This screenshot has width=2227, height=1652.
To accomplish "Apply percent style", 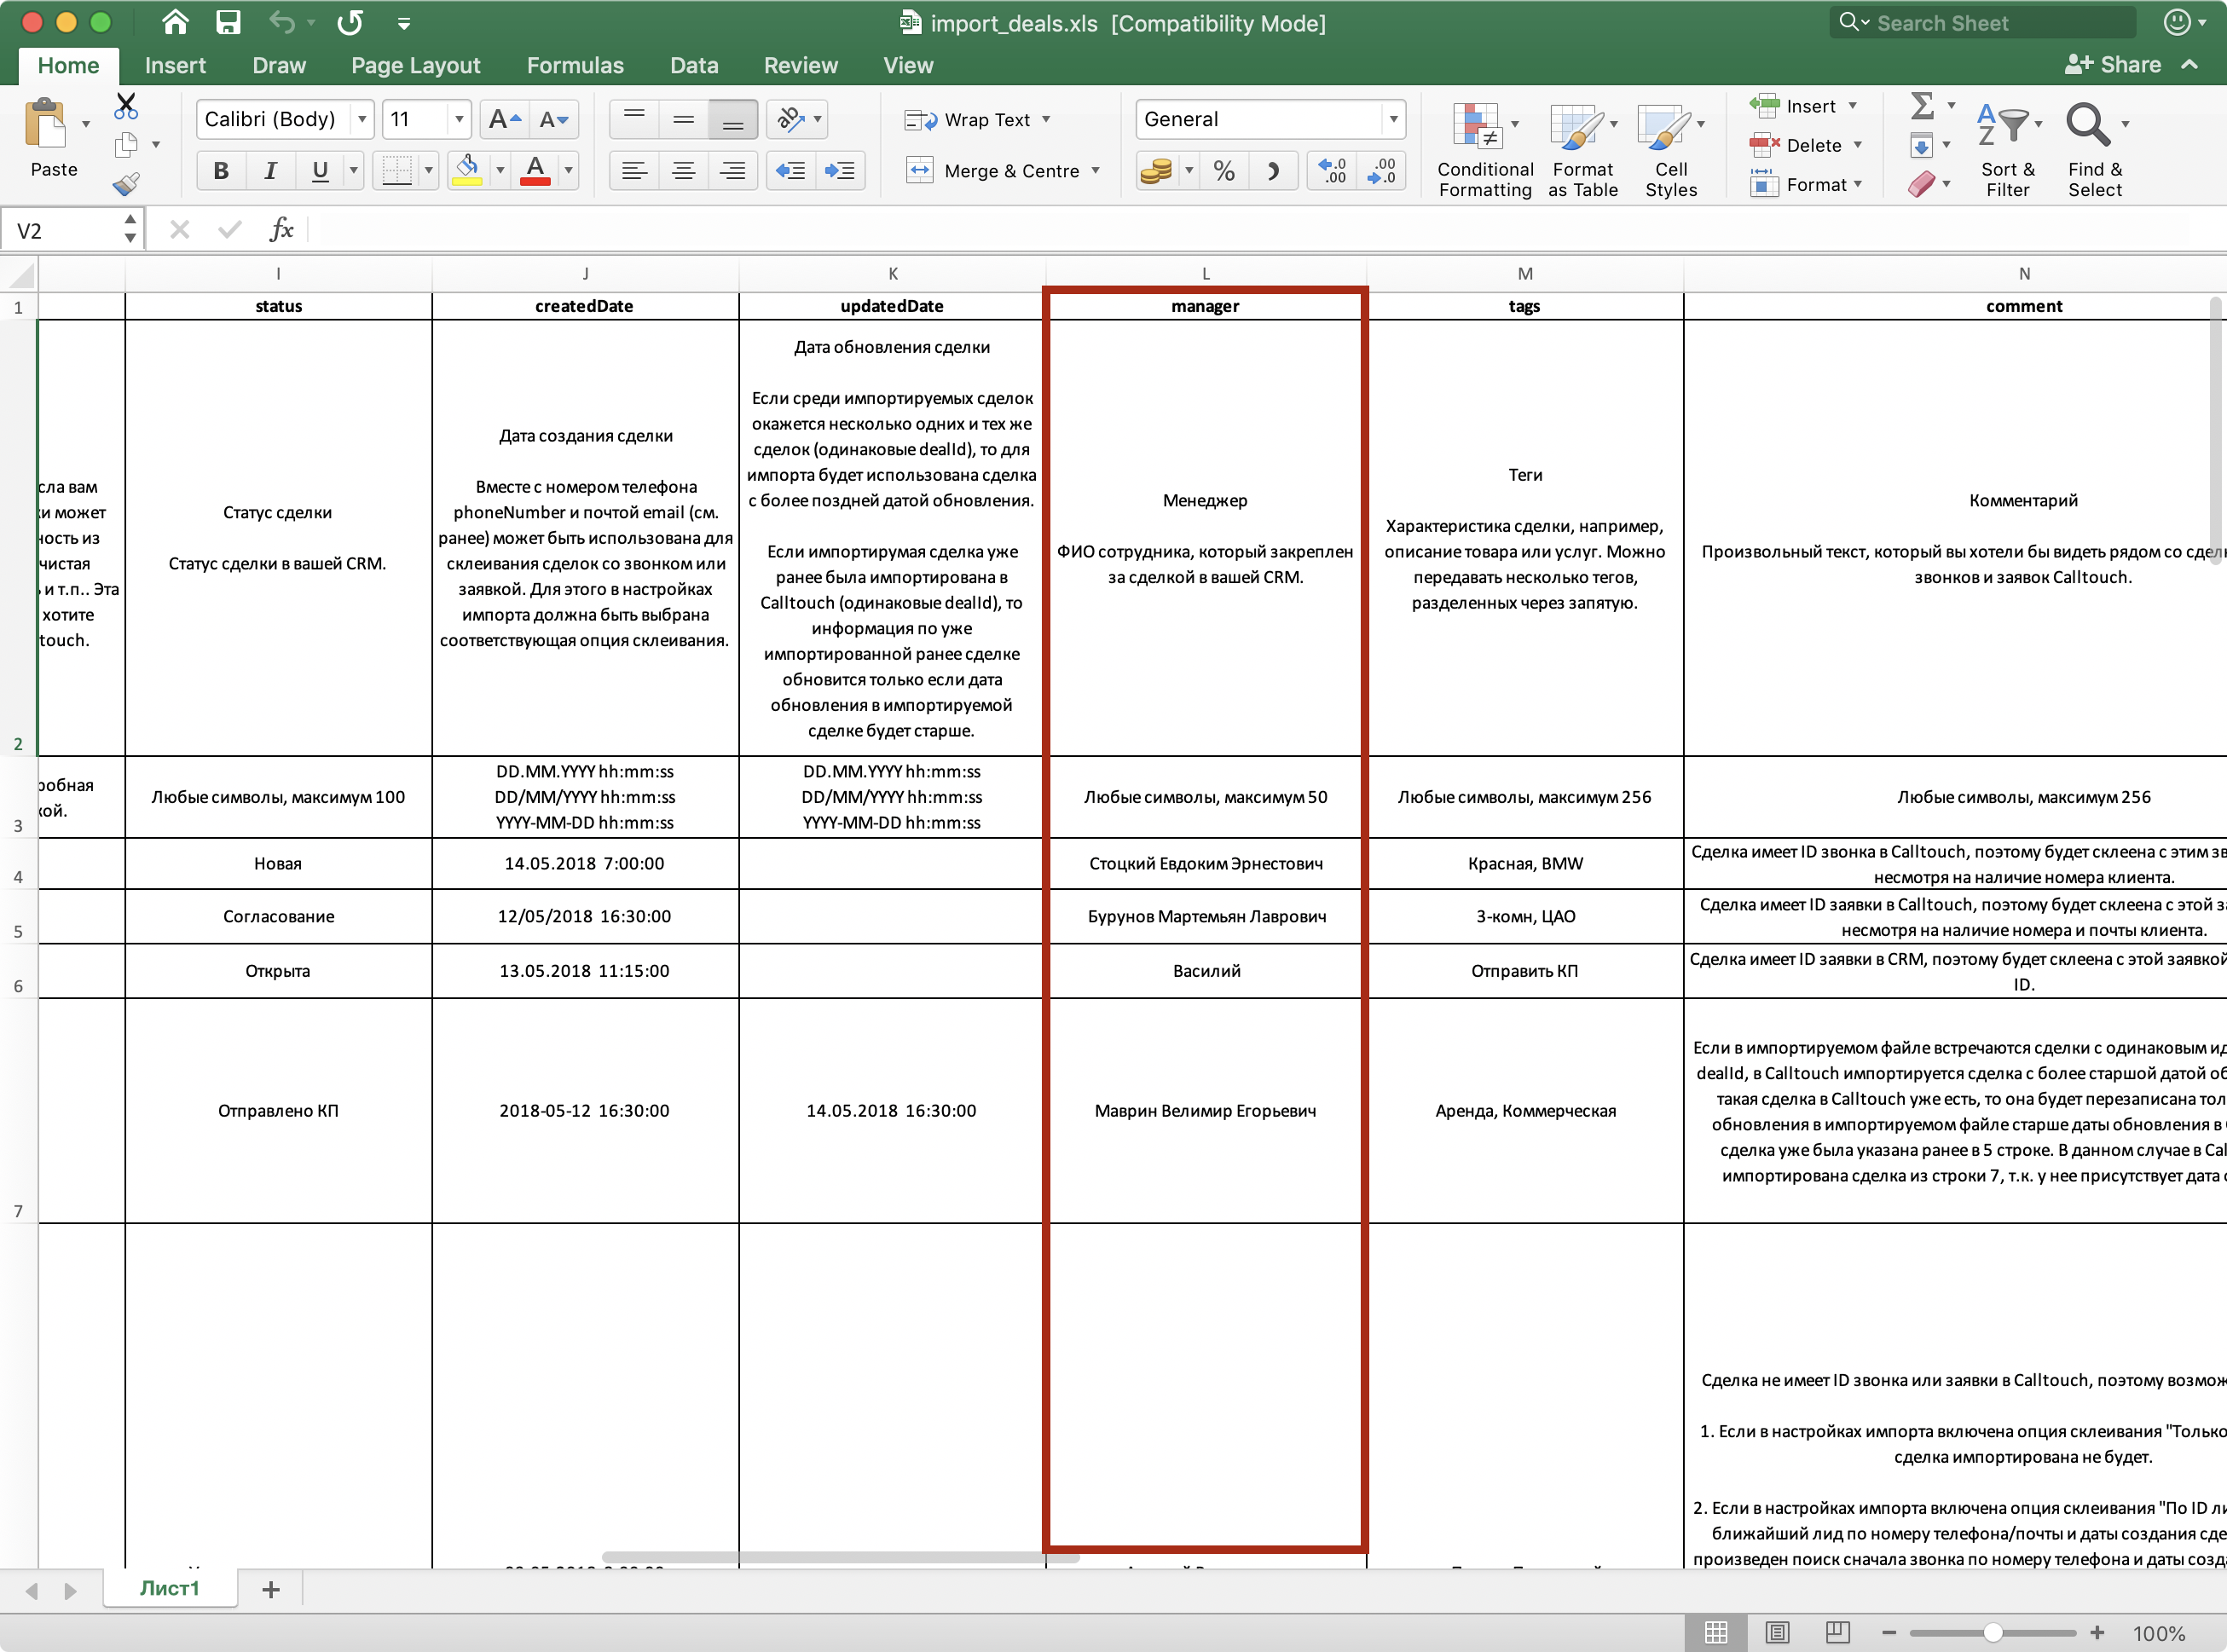I will (1224, 171).
